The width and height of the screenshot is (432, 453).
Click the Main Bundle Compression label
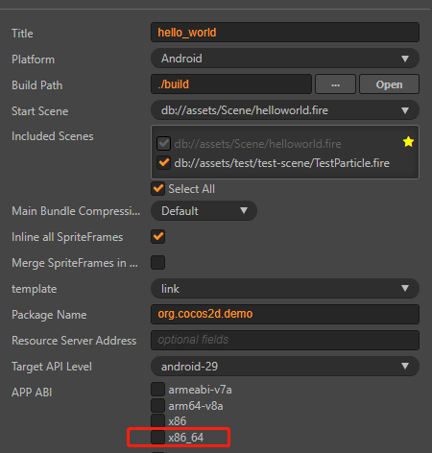tap(76, 211)
